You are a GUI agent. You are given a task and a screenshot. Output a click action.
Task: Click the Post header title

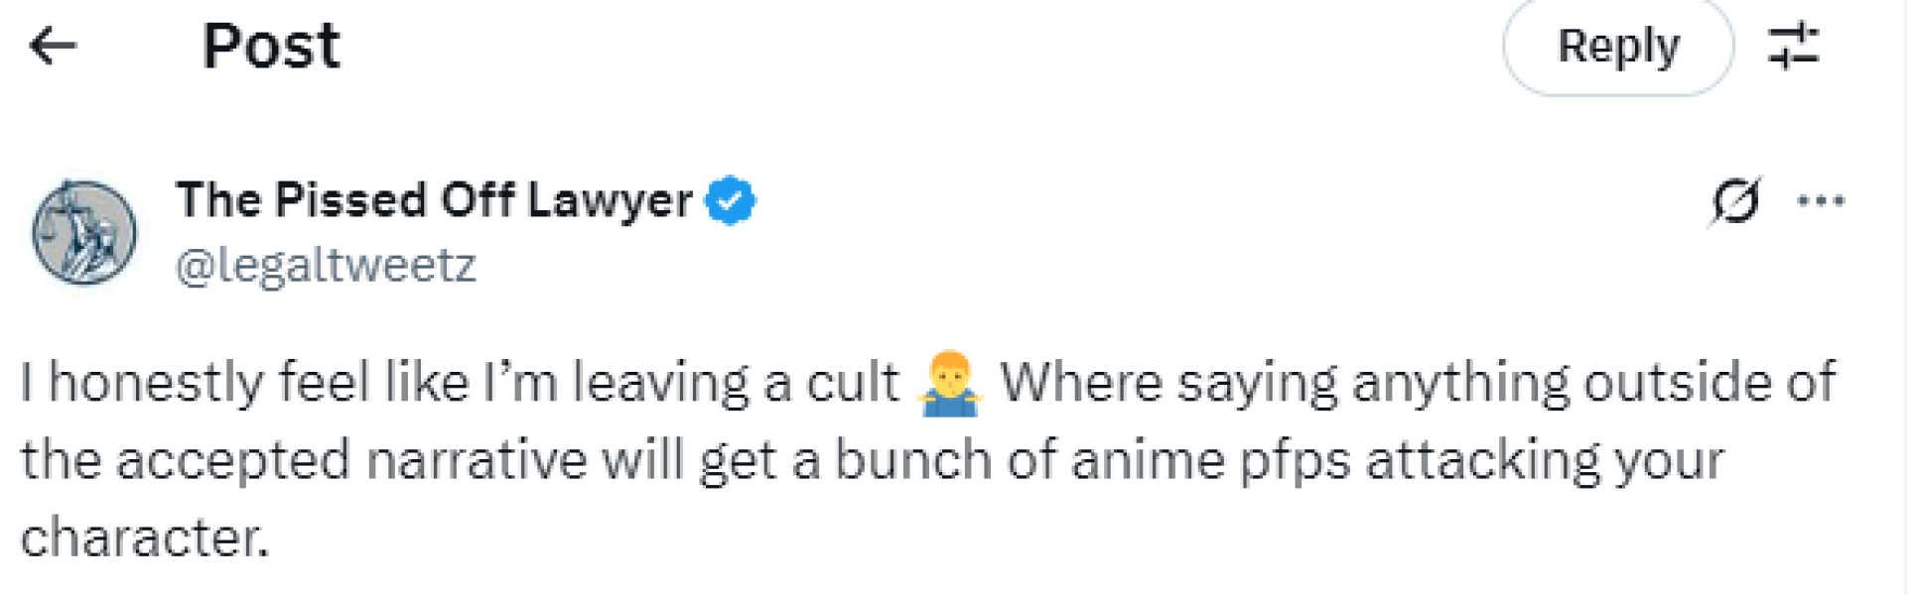pos(268,44)
